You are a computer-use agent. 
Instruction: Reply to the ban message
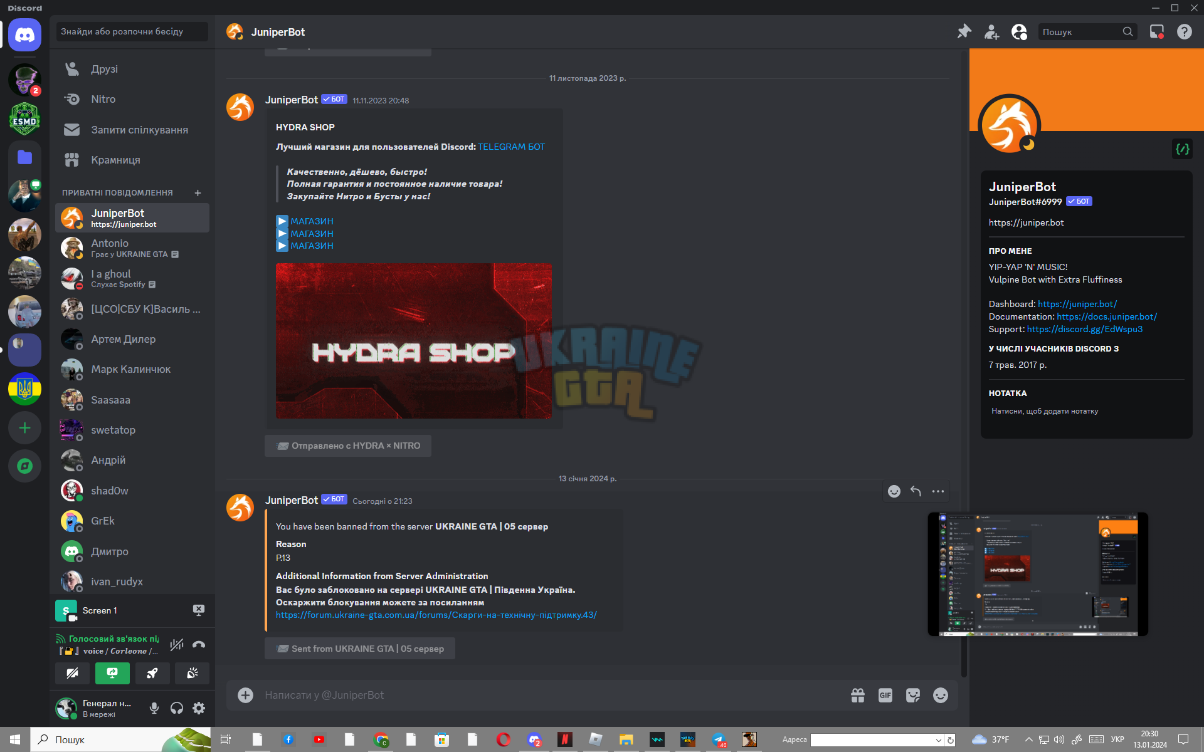[916, 491]
